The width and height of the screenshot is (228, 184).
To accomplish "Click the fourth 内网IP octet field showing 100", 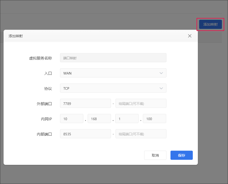I will [155, 119].
